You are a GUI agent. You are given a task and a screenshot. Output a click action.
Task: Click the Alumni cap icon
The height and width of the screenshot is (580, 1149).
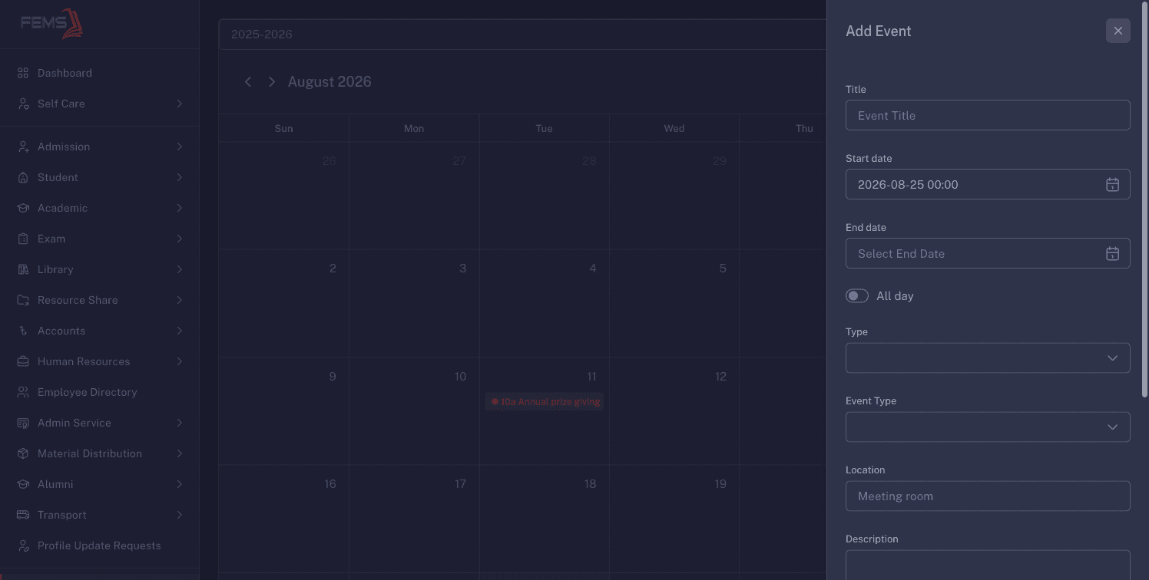[23, 484]
